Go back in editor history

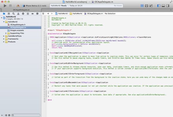pyautogui.click(x=48, y=14)
